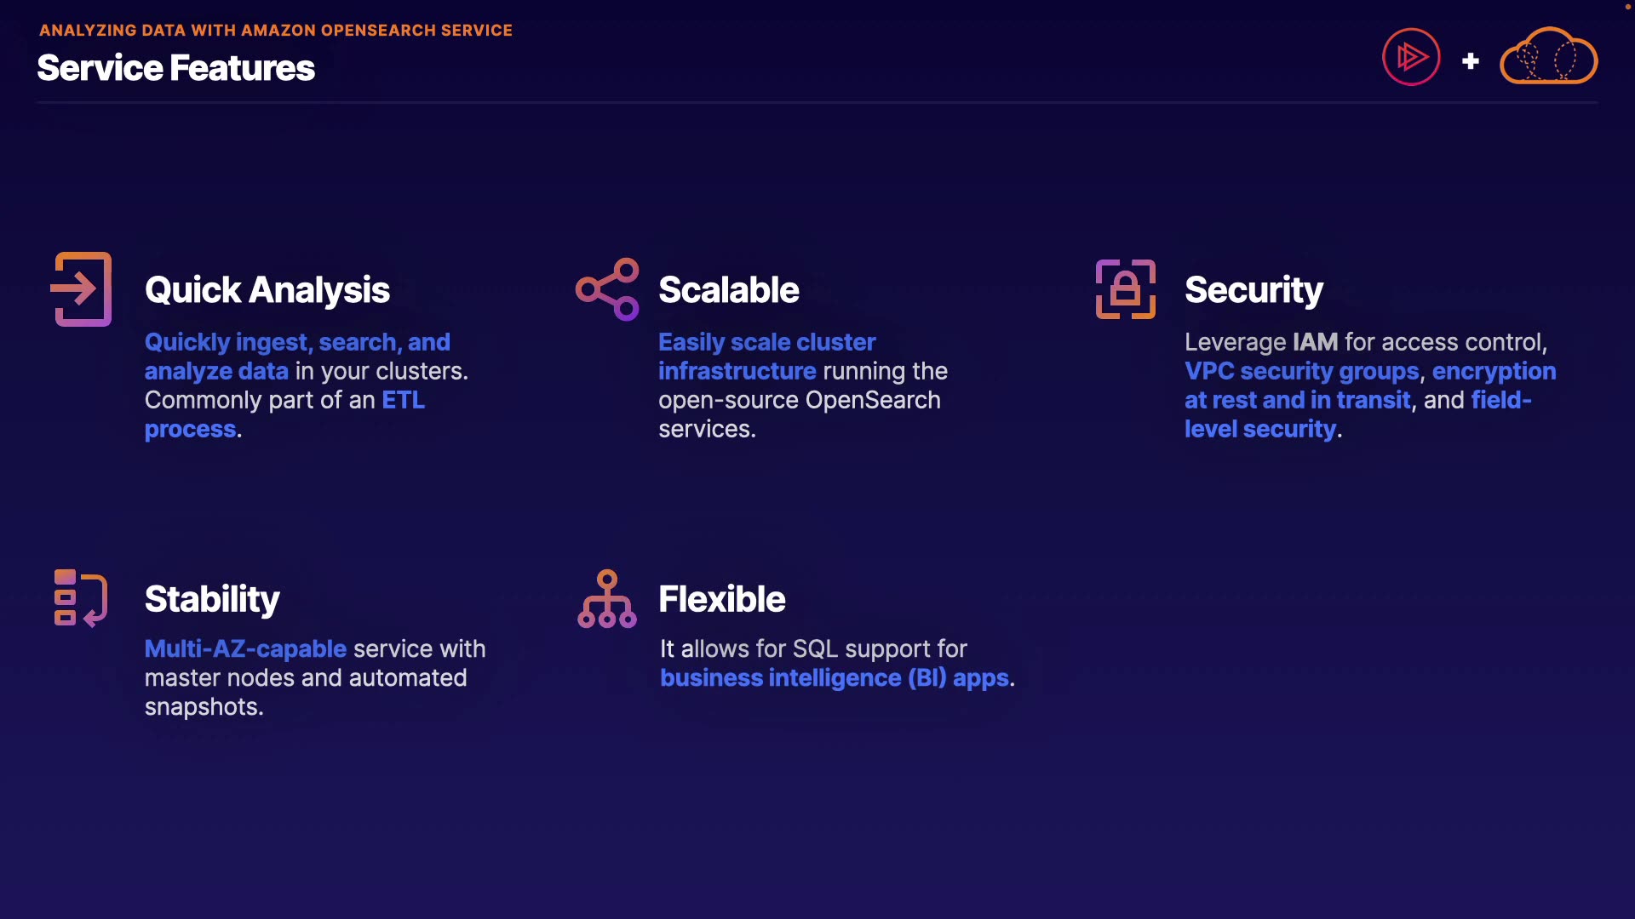This screenshot has height=919, width=1635.
Task: Click the Scalable share-nodes icon
Action: click(x=607, y=289)
